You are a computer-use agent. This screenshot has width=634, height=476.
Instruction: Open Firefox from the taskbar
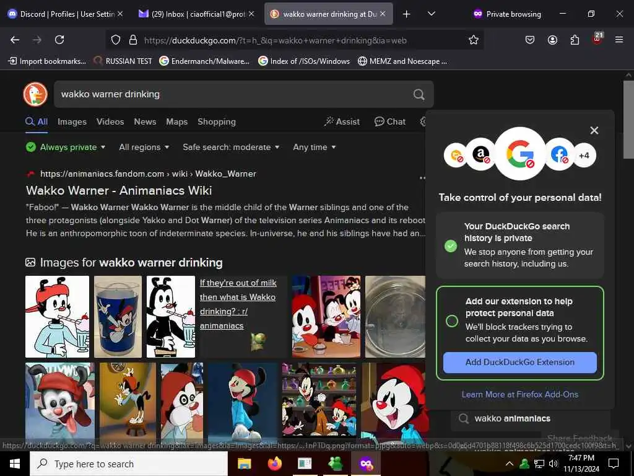tap(274, 464)
